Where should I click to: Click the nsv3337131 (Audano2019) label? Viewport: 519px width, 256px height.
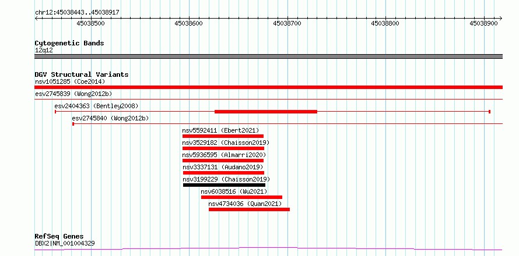[223, 167]
